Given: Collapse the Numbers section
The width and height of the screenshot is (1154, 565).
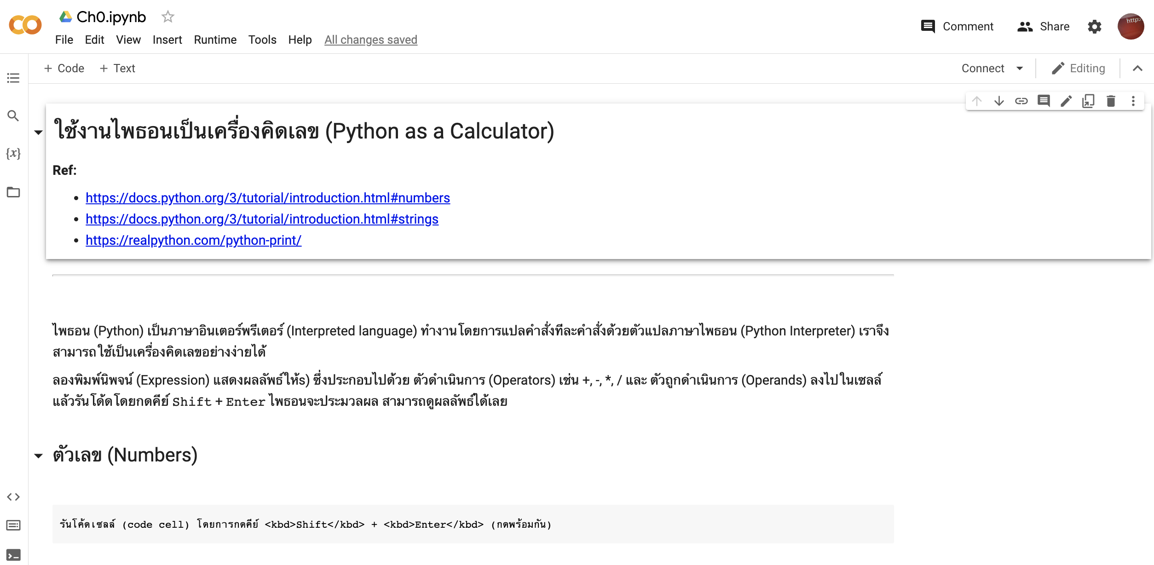Looking at the screenshot, I should (x=39, y=456).
